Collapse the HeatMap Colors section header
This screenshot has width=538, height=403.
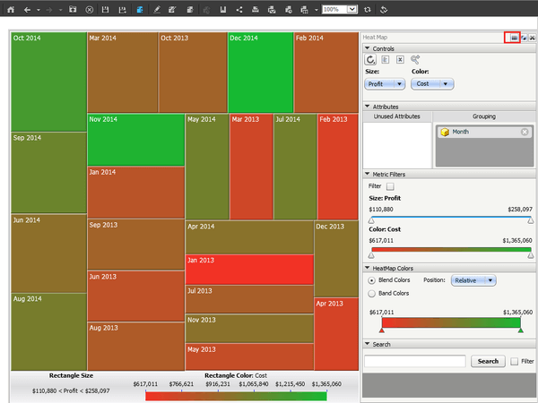pos(367,268)
